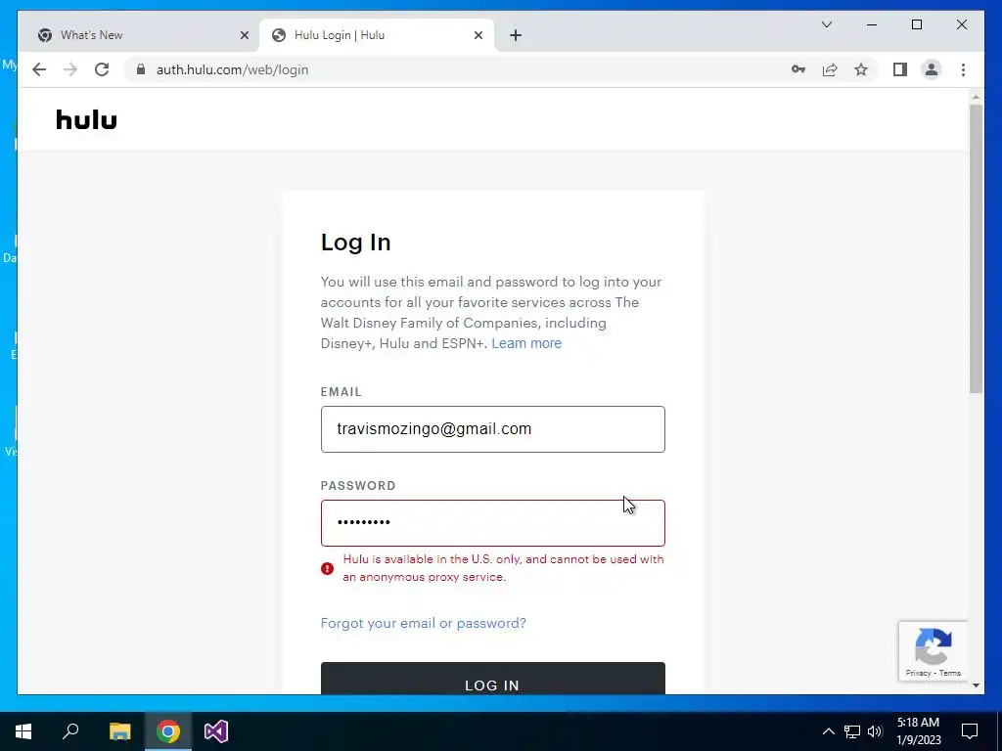
Task: Click the forward navigation arrow
Action: 70,69
